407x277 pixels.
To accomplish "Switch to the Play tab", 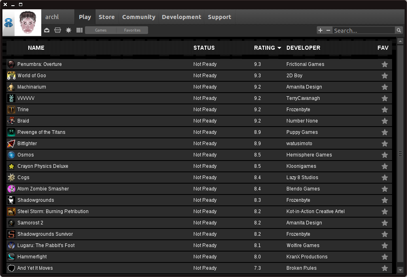I will click(x=85, y=17).
